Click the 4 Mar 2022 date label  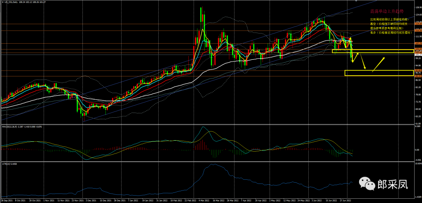coord(204,200)
